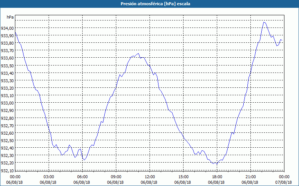
Task: Click the 932,90 y-axis value
Action: point(7,110)
